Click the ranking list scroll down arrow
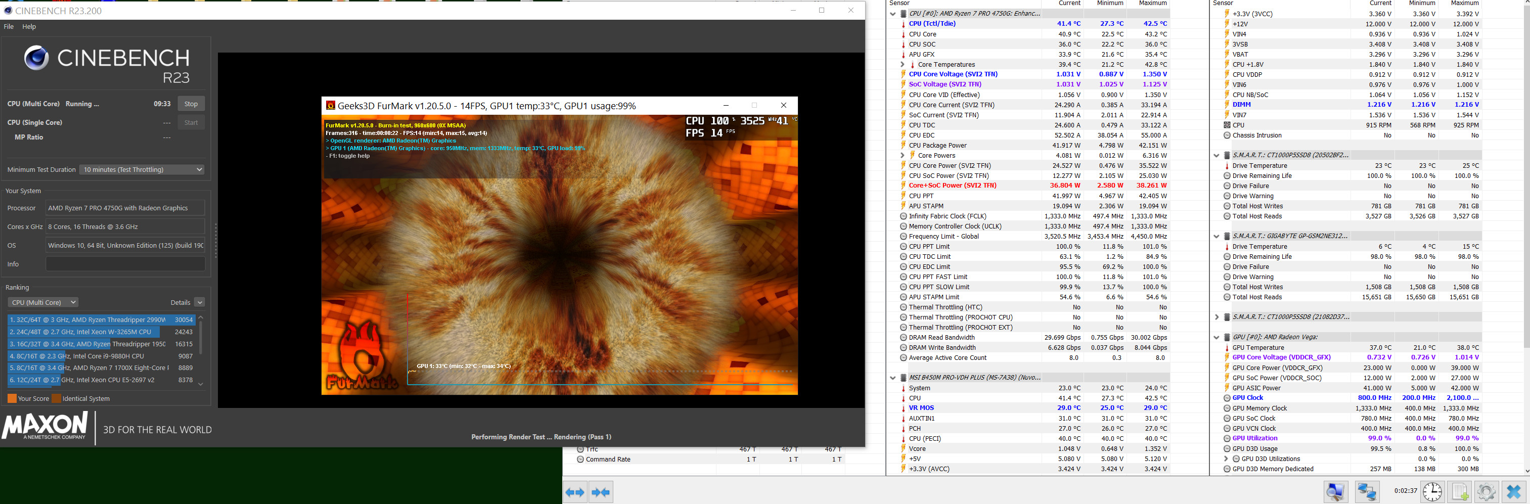The width and height of the screenshot is (1530, 504). tap(201, 384)
